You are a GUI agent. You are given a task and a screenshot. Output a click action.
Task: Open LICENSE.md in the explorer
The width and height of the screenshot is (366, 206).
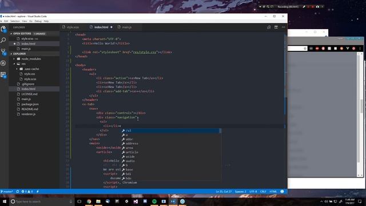(x=29, y=94)
